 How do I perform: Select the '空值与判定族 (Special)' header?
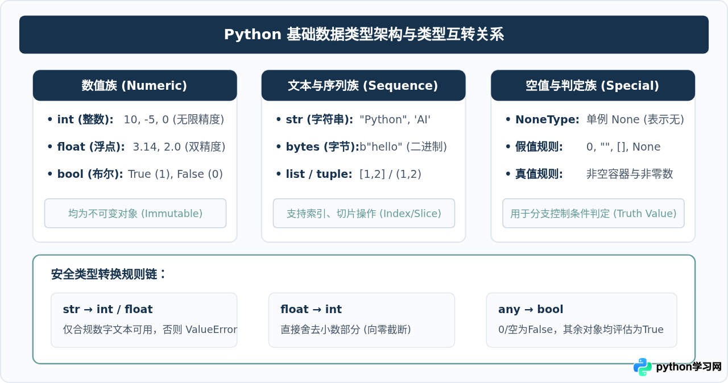[x=593, y=85]
